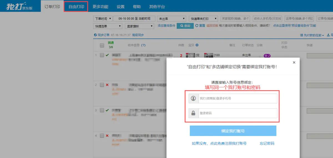
Task: Click the 我打 京东版 logo
Action: click(19, 6)
